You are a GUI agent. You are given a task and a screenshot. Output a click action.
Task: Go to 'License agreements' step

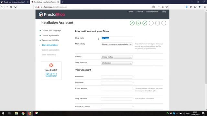50,35
